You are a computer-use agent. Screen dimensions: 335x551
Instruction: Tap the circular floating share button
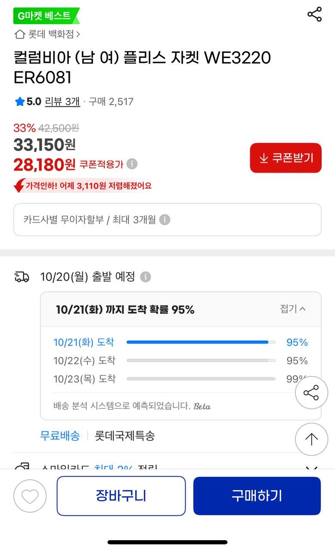(311, 393)
